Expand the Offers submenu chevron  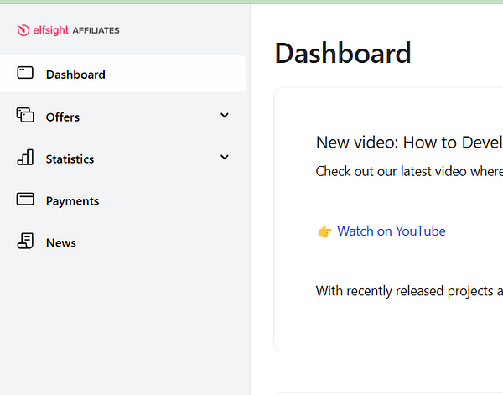pos(225,115)
